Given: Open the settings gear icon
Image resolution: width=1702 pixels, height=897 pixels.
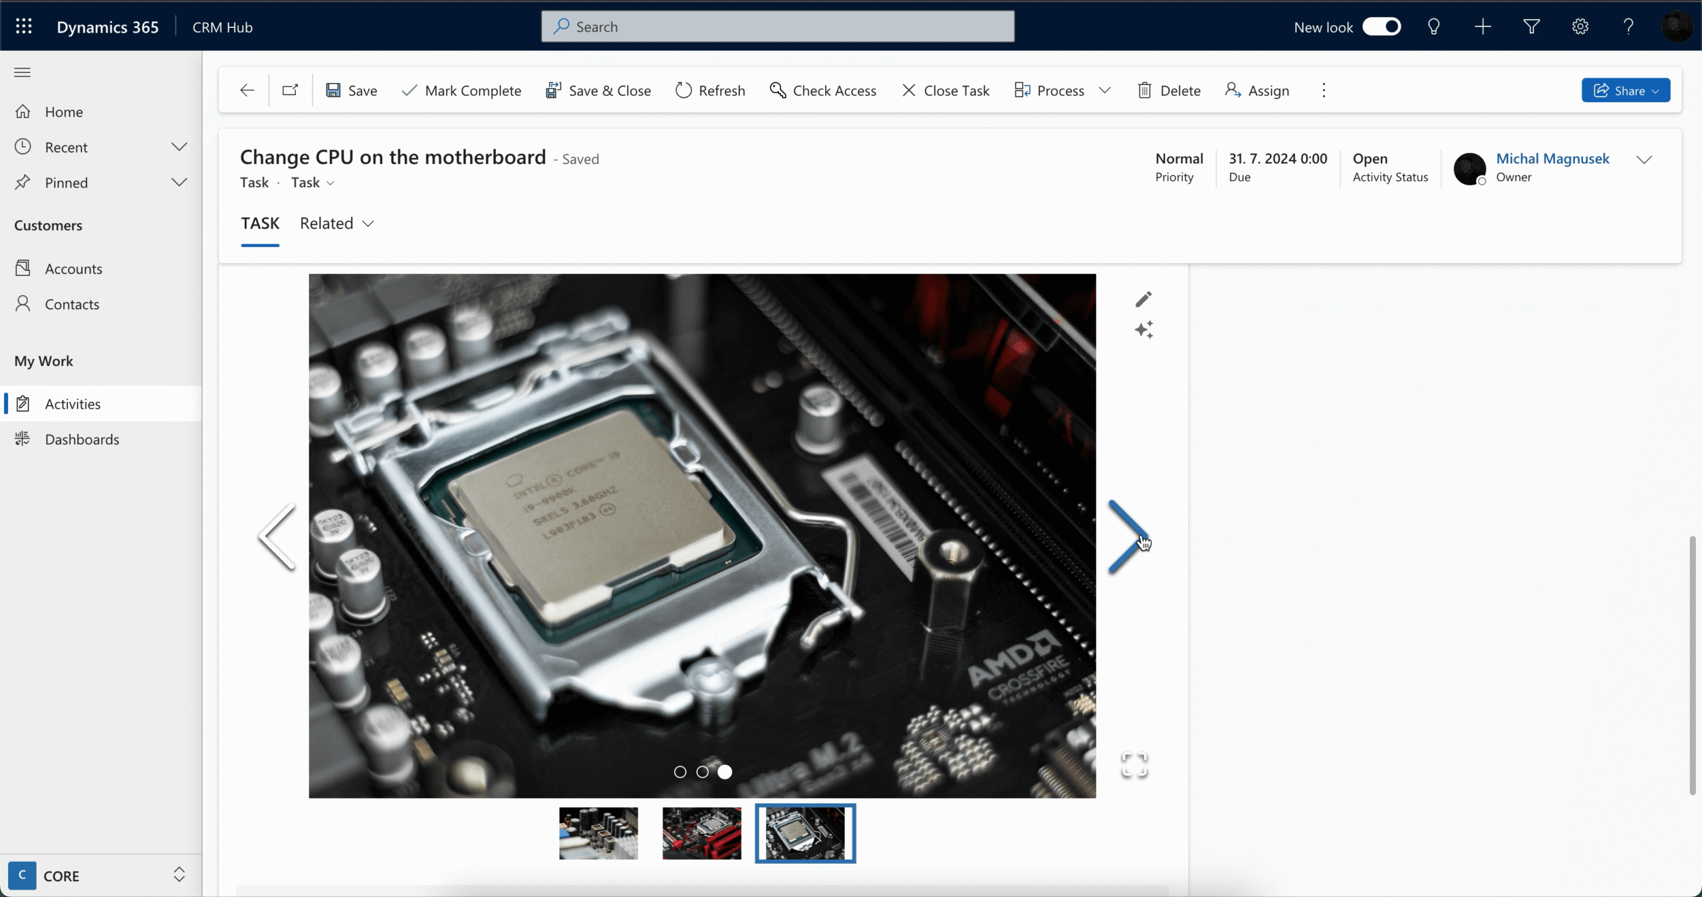Looking at the screenshot, I should point(1580,27).
